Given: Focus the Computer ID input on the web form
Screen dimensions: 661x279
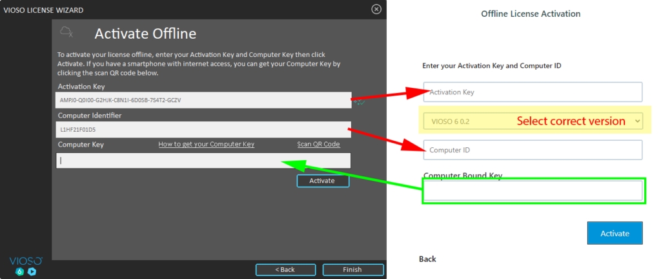Looking at the screenshot, I should coord(533,150).
